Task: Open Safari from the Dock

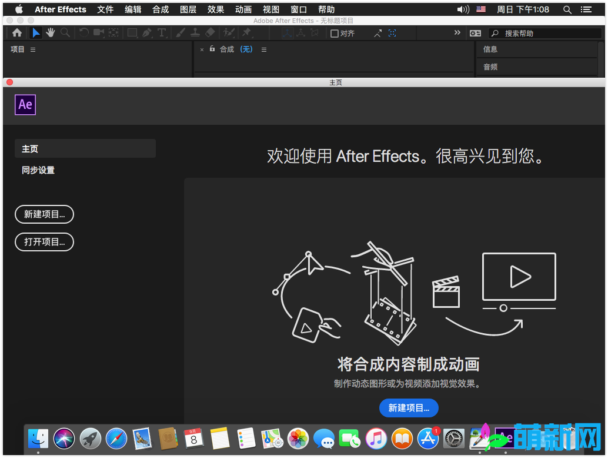Action: [116, 439]
